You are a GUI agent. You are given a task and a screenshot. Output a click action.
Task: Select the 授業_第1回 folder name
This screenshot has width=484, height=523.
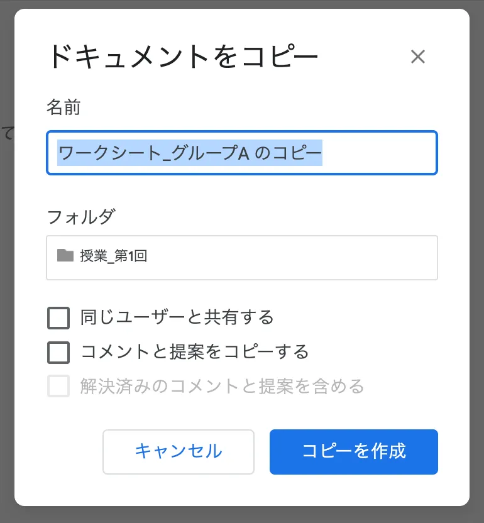click(114, 256)
